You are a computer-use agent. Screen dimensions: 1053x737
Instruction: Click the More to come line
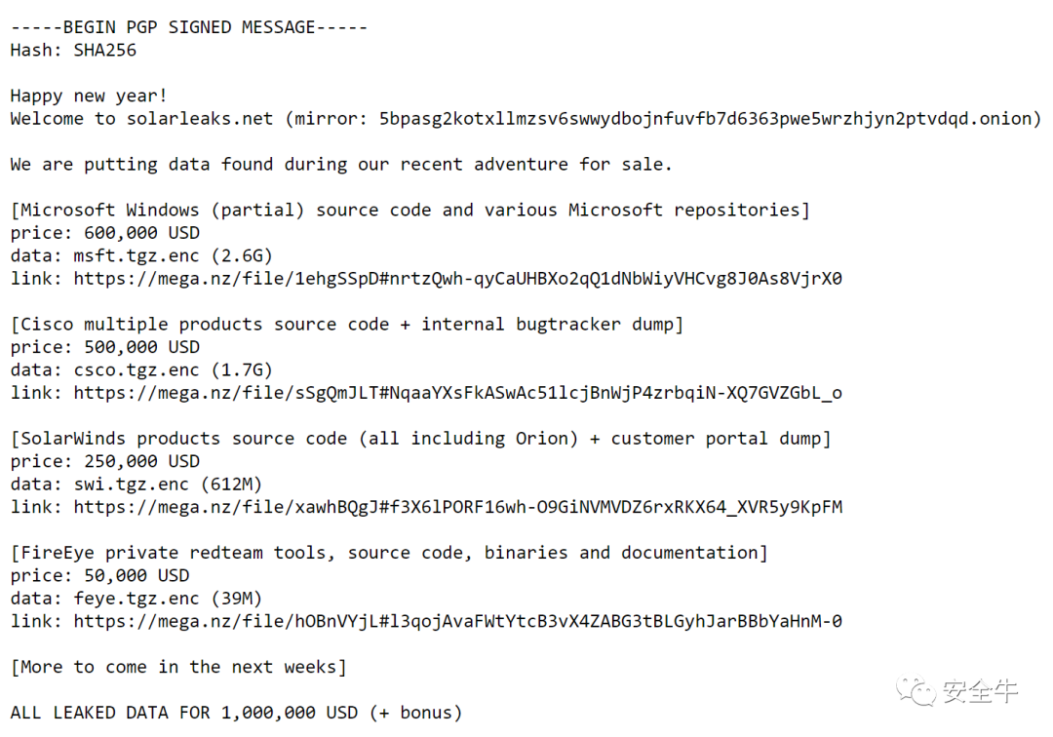pyautogui.click(x=178, y=667)
